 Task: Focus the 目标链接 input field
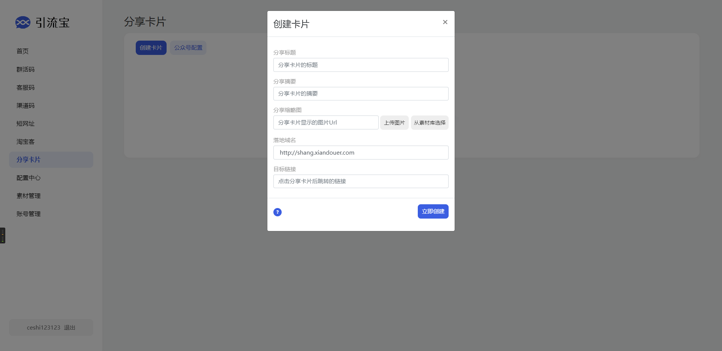[x=361, y=181]
